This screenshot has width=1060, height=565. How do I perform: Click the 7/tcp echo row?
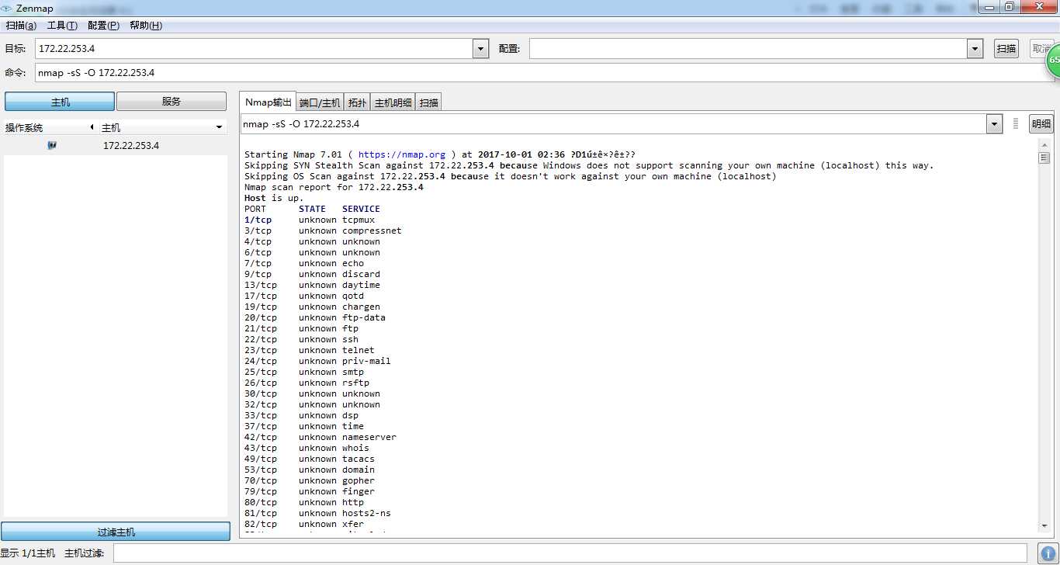[x=304, y=263]
